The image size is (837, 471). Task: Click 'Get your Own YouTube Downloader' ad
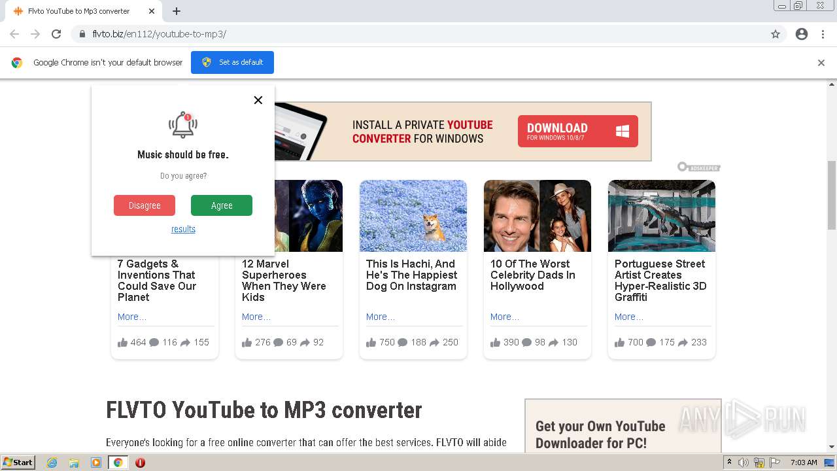pyautogui.click(x=623, y=426)
